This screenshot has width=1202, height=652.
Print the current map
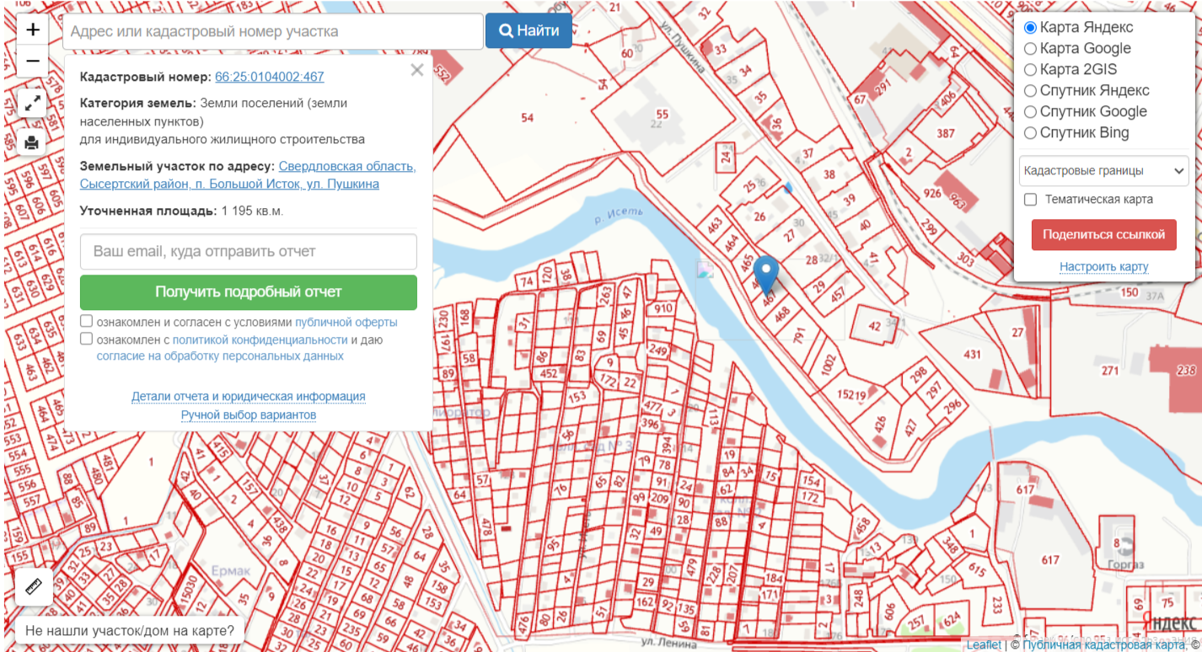click(33, 142)
